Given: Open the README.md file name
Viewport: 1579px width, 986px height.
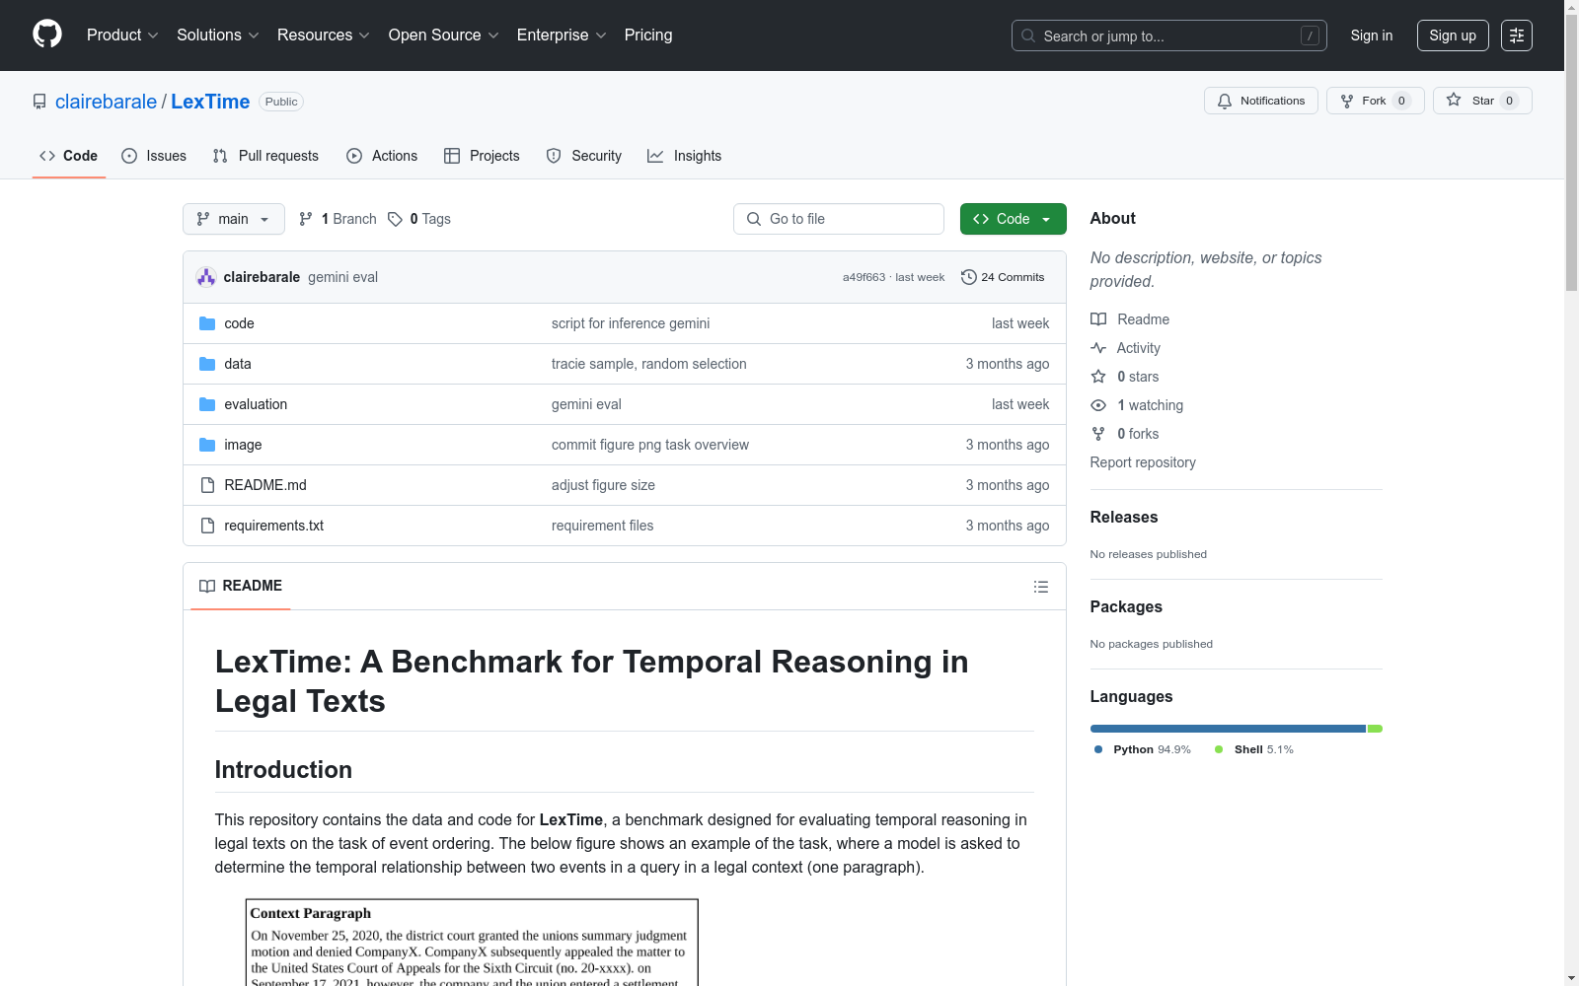Looking at the screenshot, I should [265, 485].
